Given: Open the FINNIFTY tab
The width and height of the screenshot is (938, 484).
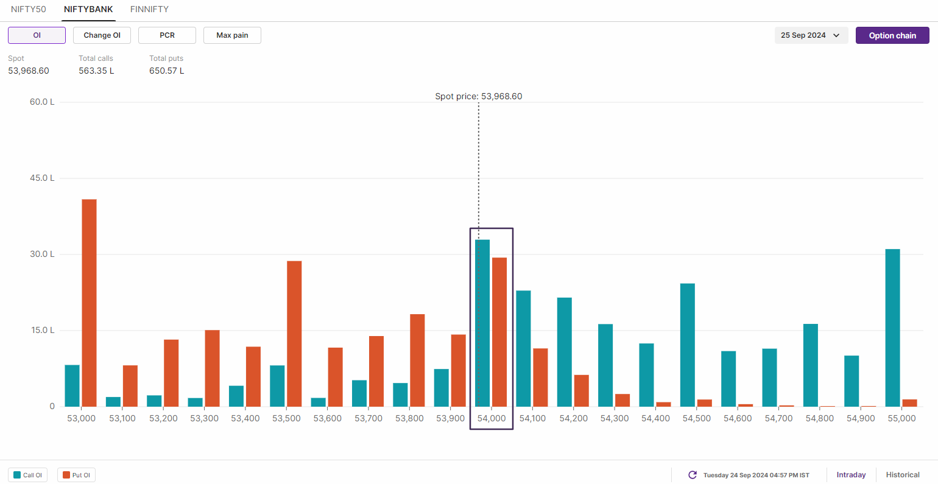Looking at the screenshot, I should coord(149,9).
